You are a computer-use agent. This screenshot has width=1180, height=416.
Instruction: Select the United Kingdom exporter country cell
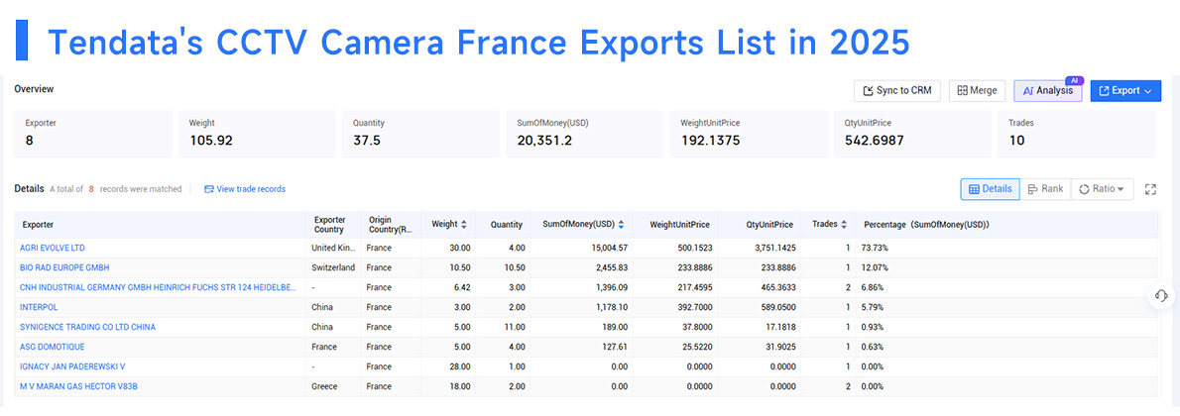point(332,248)
